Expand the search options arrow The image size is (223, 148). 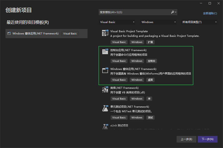pyautogui.click(x=176, y=12)
